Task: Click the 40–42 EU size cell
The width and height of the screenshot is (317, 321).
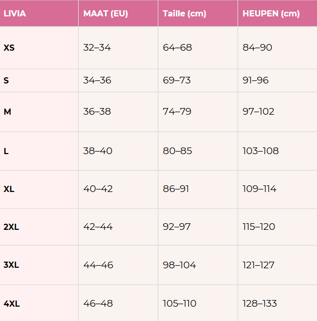Action: (x=98, y=189)
